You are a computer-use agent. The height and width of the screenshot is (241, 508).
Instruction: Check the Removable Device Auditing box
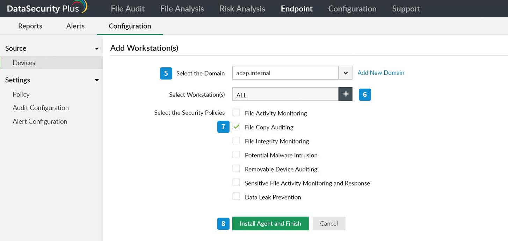(x=237, y=169)
